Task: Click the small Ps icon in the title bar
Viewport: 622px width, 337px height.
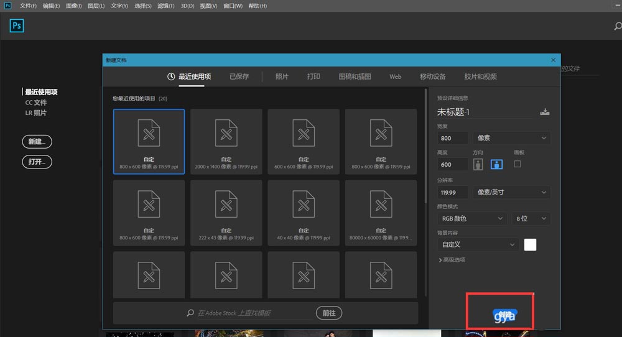Action: pos(7,5)
